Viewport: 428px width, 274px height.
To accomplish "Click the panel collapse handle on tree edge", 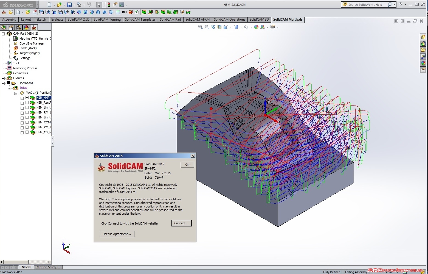I will tap(53, 141).
